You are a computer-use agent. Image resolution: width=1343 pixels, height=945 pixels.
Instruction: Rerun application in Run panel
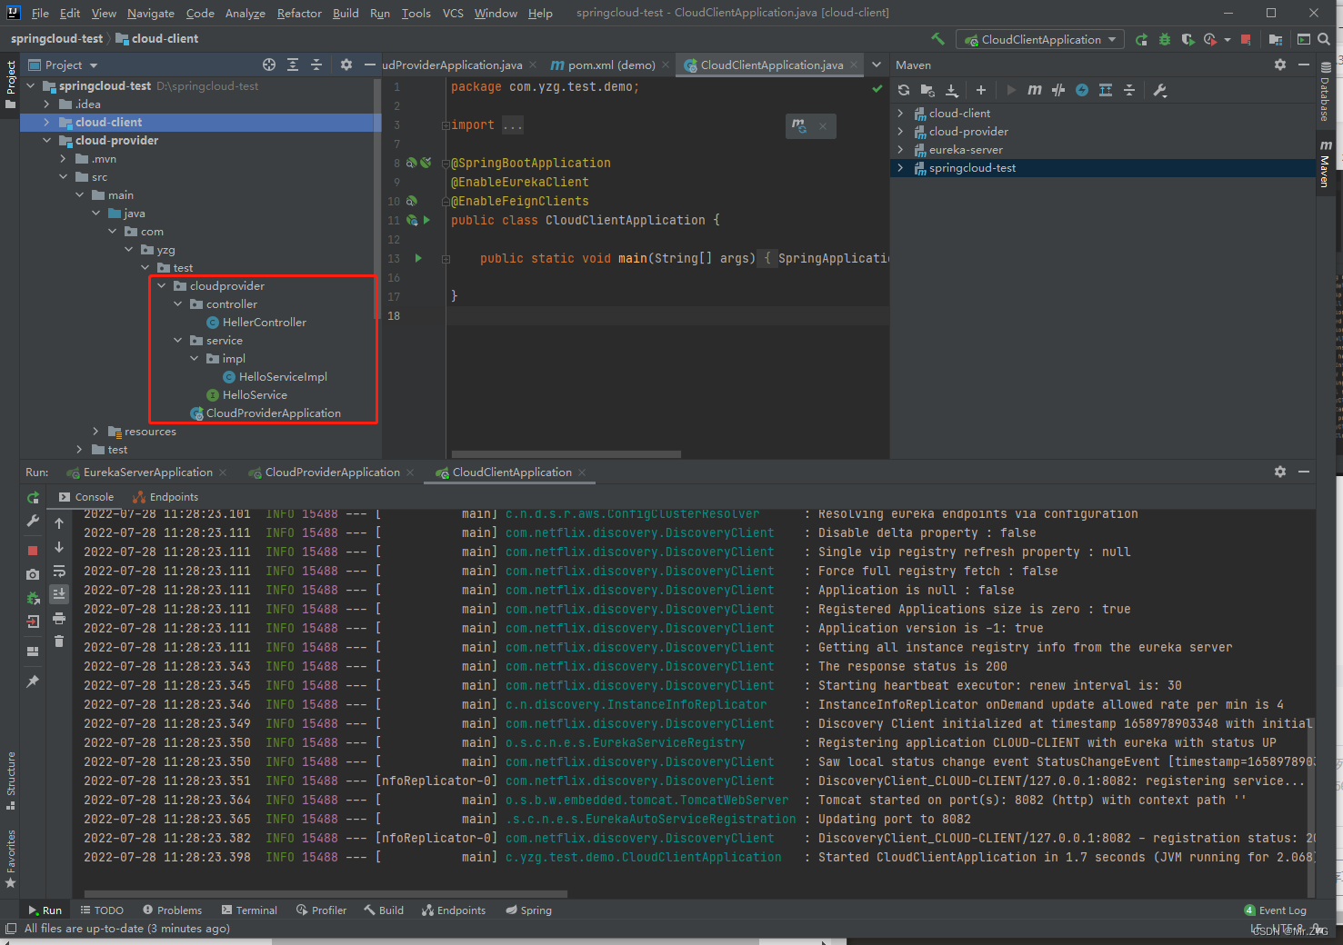click(x=33, y=497)
